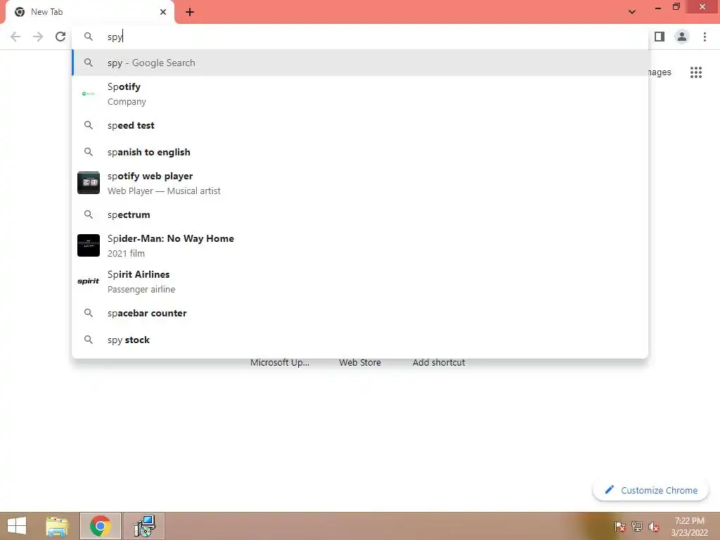Click the network tray icon
The width and height of the screenshot is (720, 540).
tap(637, 526)
